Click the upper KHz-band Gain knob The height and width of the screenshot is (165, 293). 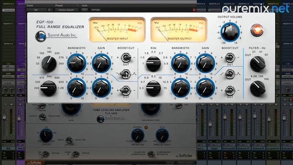coord(205,63)
